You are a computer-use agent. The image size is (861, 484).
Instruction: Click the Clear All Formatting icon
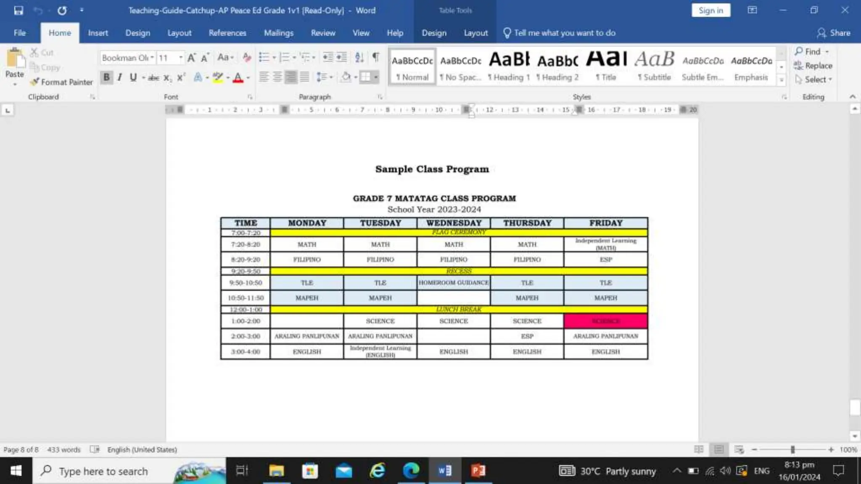pyautogui.click(x=247, y=58)
